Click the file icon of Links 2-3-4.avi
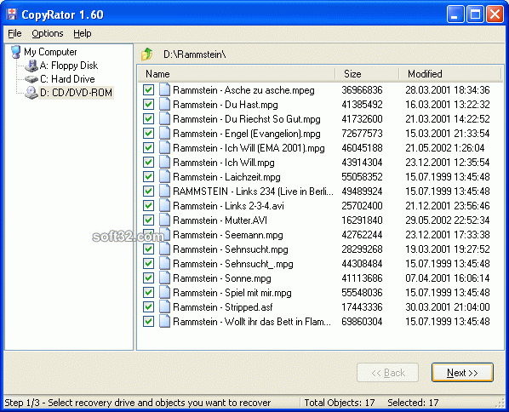 (x=164, y=205)
